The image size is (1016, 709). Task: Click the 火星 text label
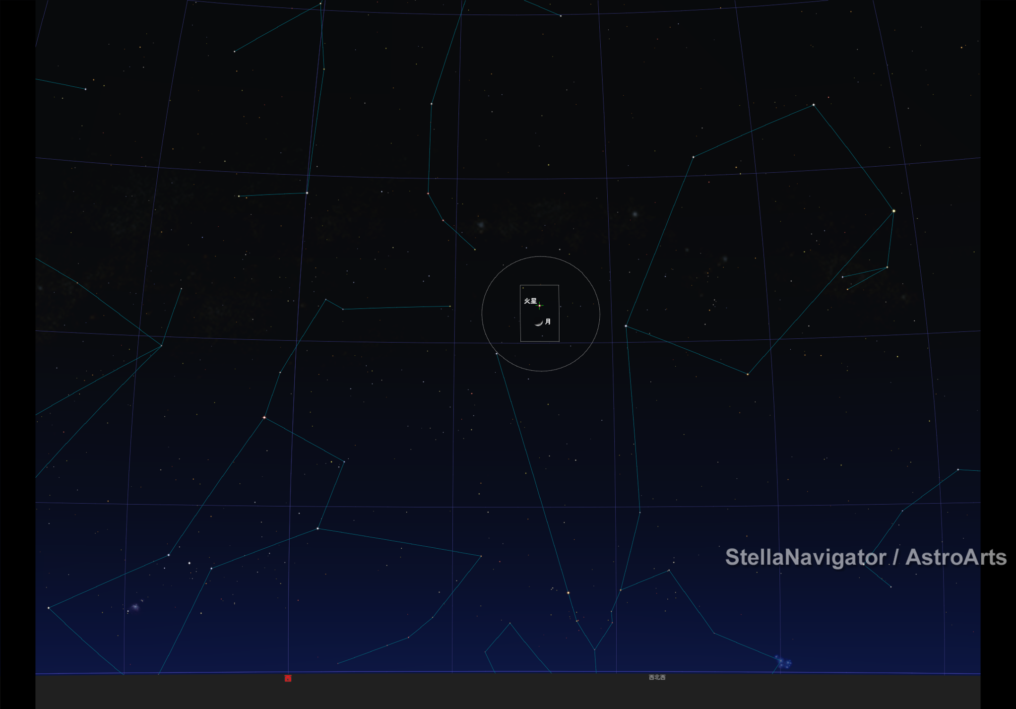(530, 301)
